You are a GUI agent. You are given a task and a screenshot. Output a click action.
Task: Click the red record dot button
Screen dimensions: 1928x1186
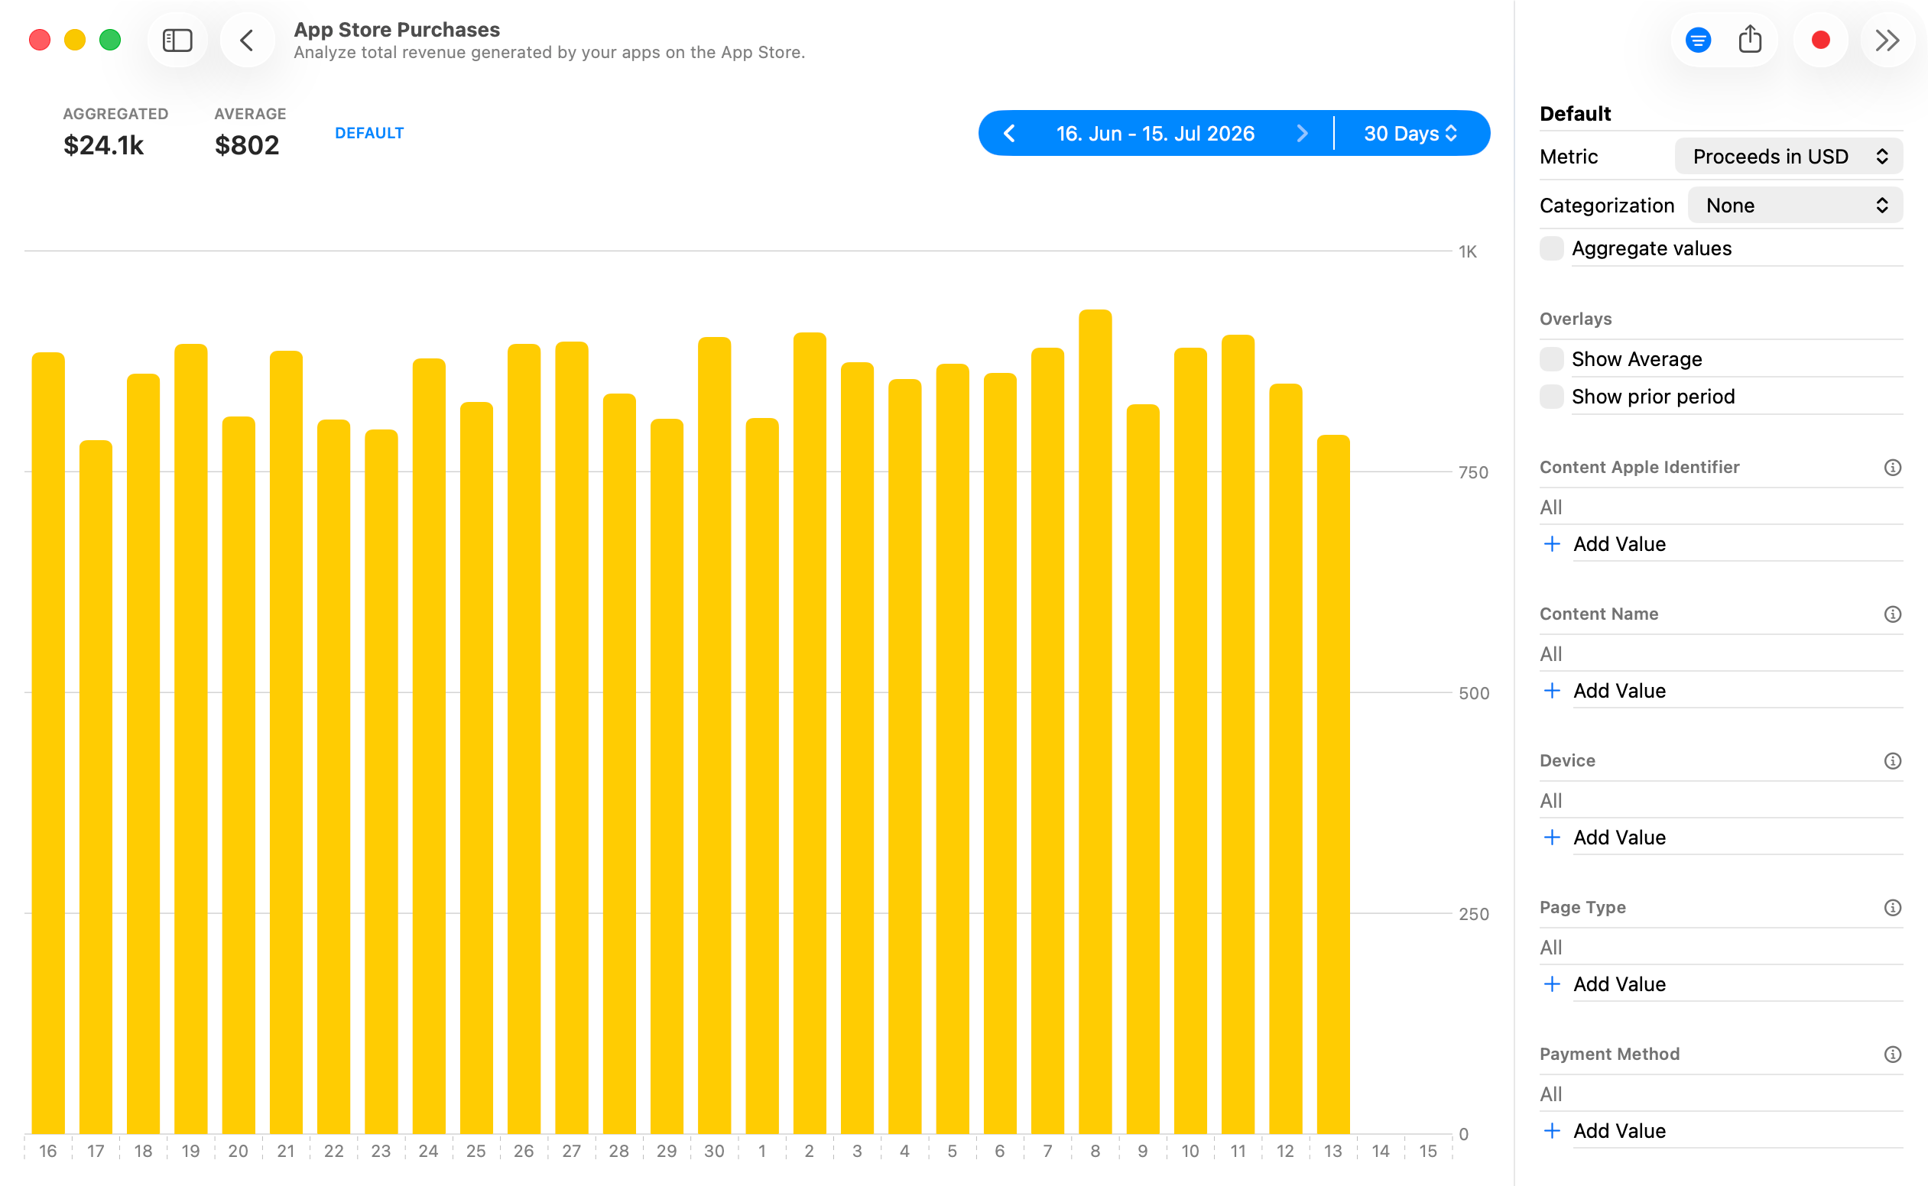(x=1821, y=40)
